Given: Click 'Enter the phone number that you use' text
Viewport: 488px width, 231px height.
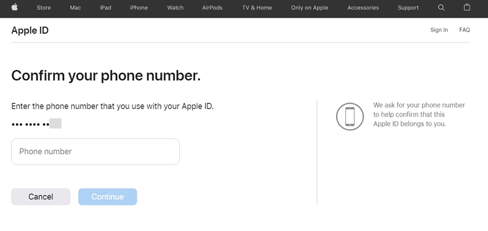Looking at the screenshot, I should pos(112,106).
